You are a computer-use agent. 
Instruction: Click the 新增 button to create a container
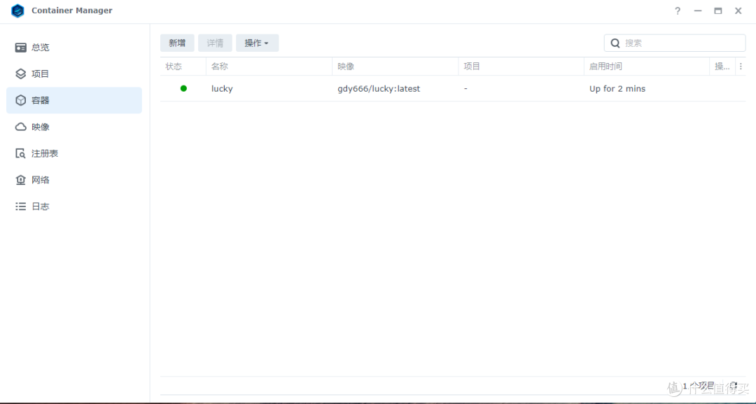tap(177, 43)
